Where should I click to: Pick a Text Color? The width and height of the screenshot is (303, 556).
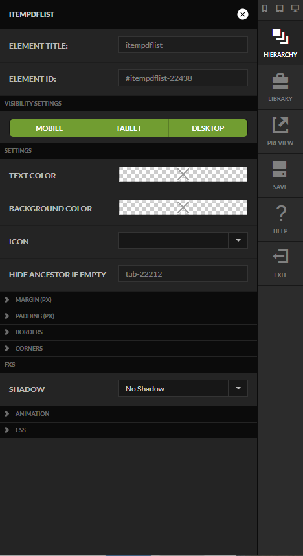183,174
